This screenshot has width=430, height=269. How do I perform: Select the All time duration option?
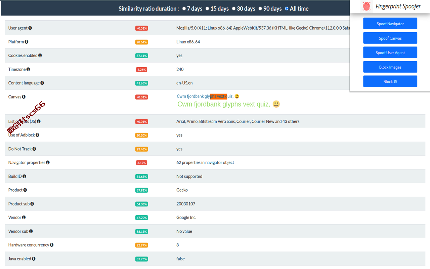(x=287, y=9)
